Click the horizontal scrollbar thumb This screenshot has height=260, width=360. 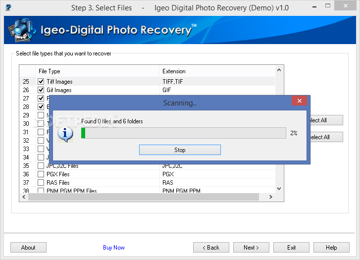(x=144, y=197)
